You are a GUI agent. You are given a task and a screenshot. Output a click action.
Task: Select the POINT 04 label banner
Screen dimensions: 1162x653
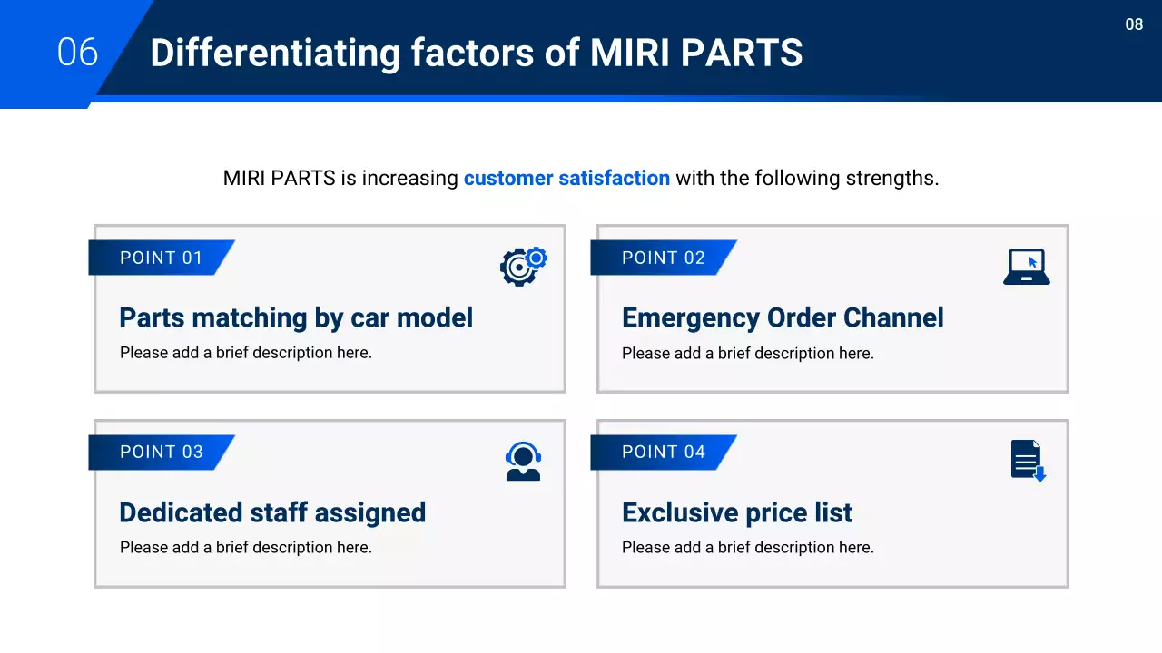(663, 453)
